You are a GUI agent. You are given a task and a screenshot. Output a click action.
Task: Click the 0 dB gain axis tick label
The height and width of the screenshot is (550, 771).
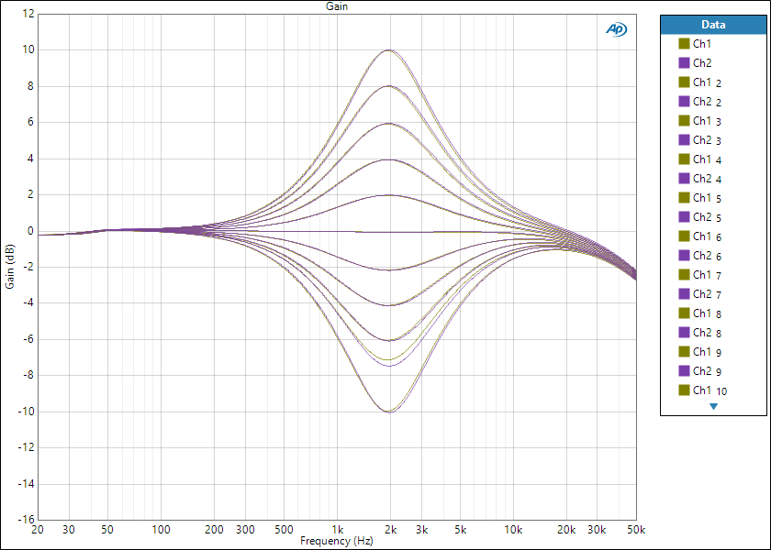point(31,231)
